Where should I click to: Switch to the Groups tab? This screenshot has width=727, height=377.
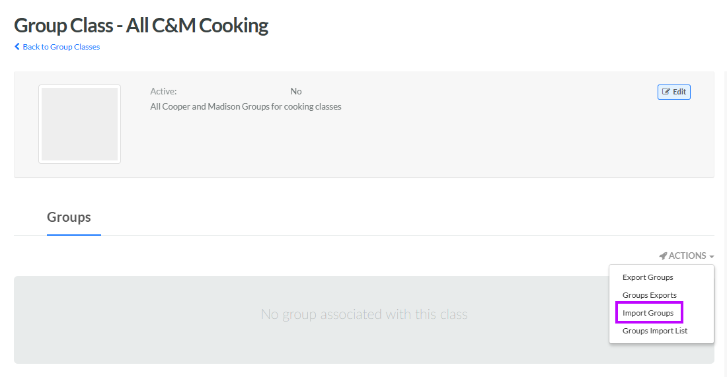click(69, 217)
